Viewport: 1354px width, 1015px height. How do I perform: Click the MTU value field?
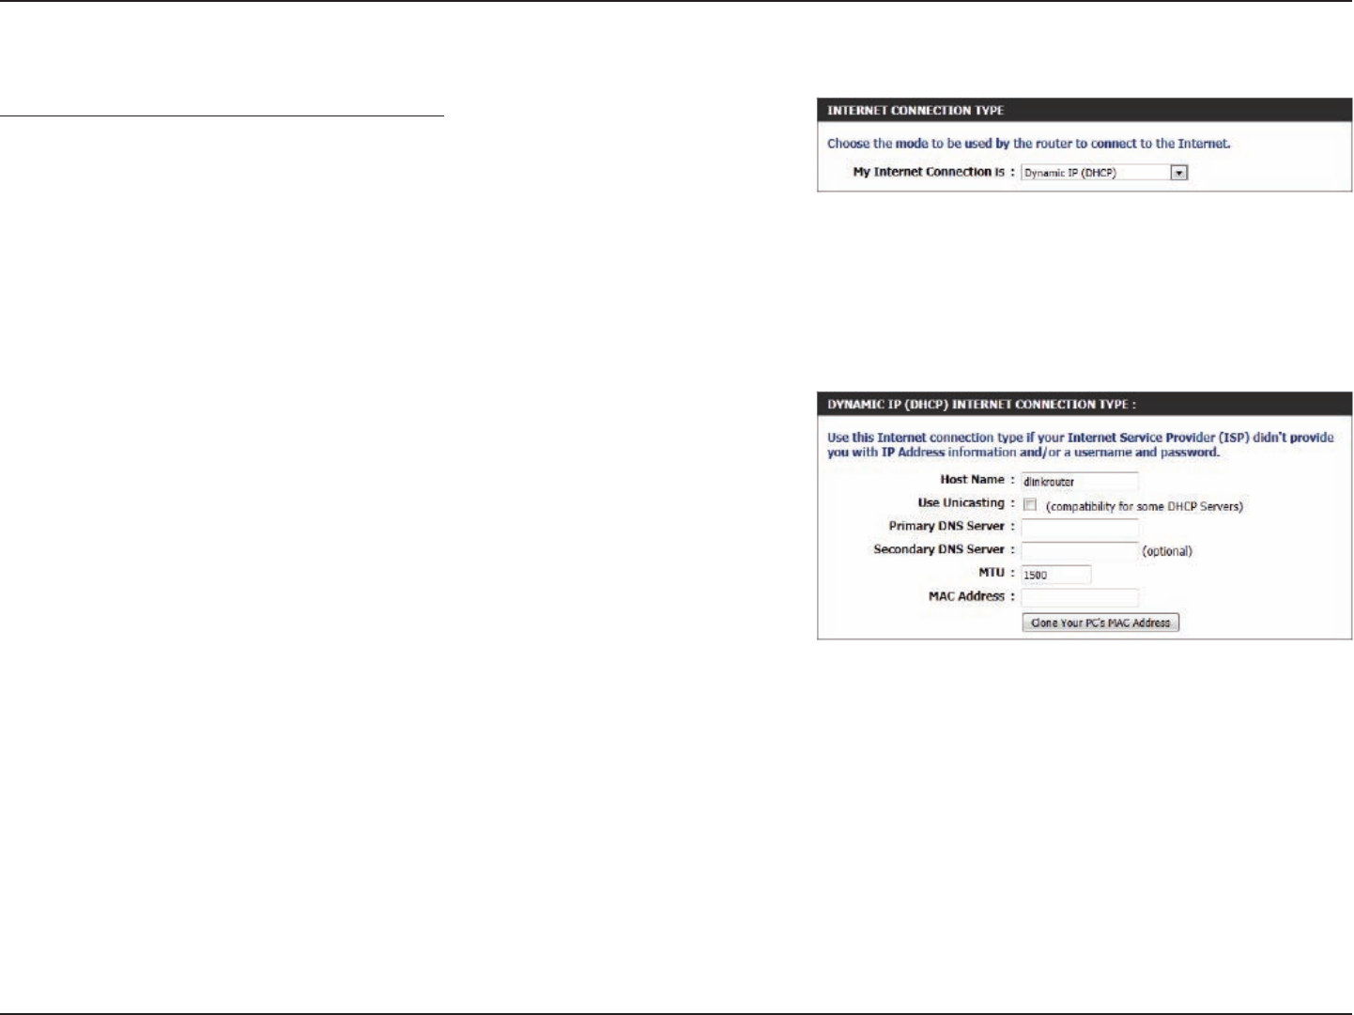click(1055, 575)
